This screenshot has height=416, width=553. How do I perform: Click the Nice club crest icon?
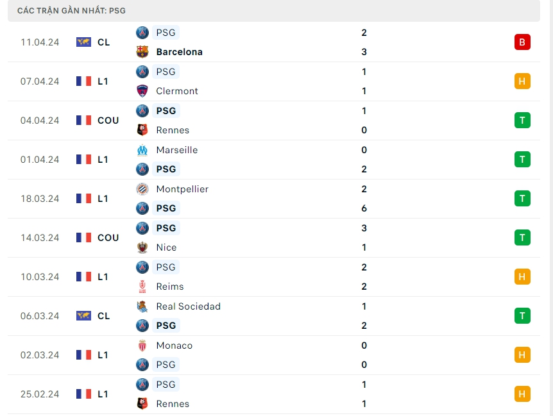[x=142, y=247]
